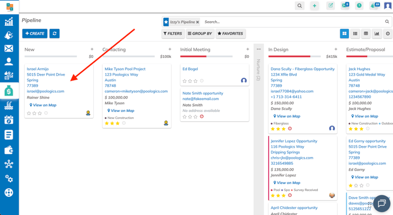The image size is (393, 215).
Task: Open the money bag pipeline sidebar icon
Action: [x=9, y=91]
